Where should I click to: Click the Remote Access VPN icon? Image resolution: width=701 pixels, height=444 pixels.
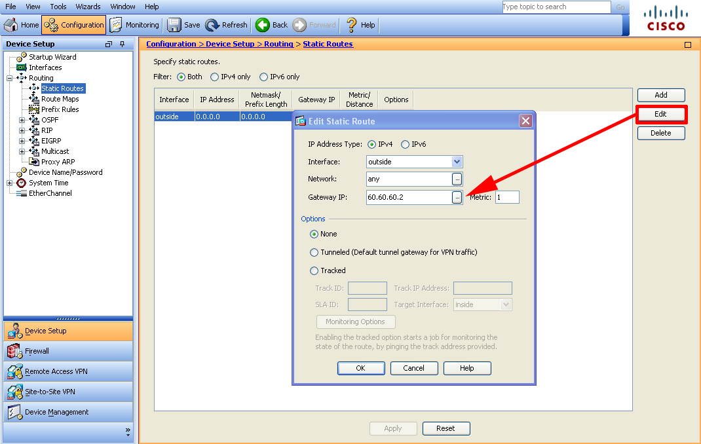14,371
